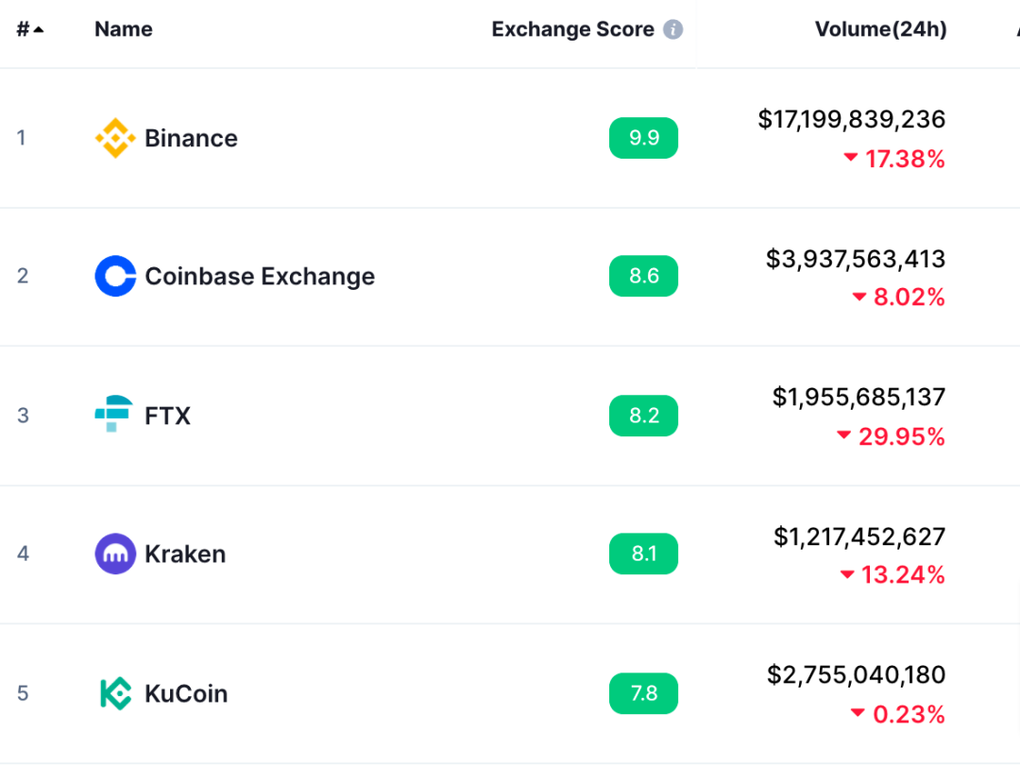Open the FTX exchange page

tap(168, 416)
